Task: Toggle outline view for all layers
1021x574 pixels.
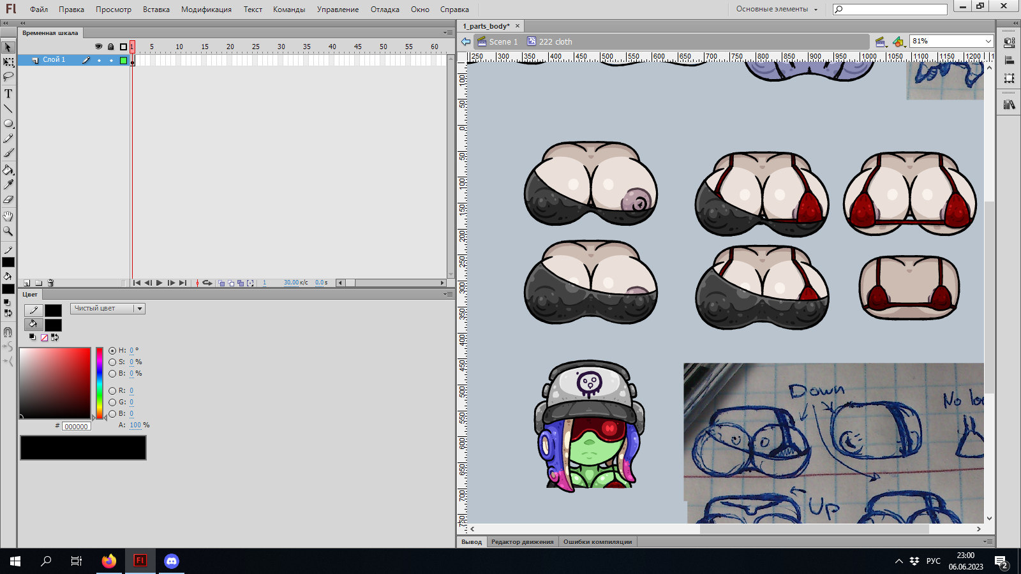Action: pyautogui.click(x=123, y=47)
